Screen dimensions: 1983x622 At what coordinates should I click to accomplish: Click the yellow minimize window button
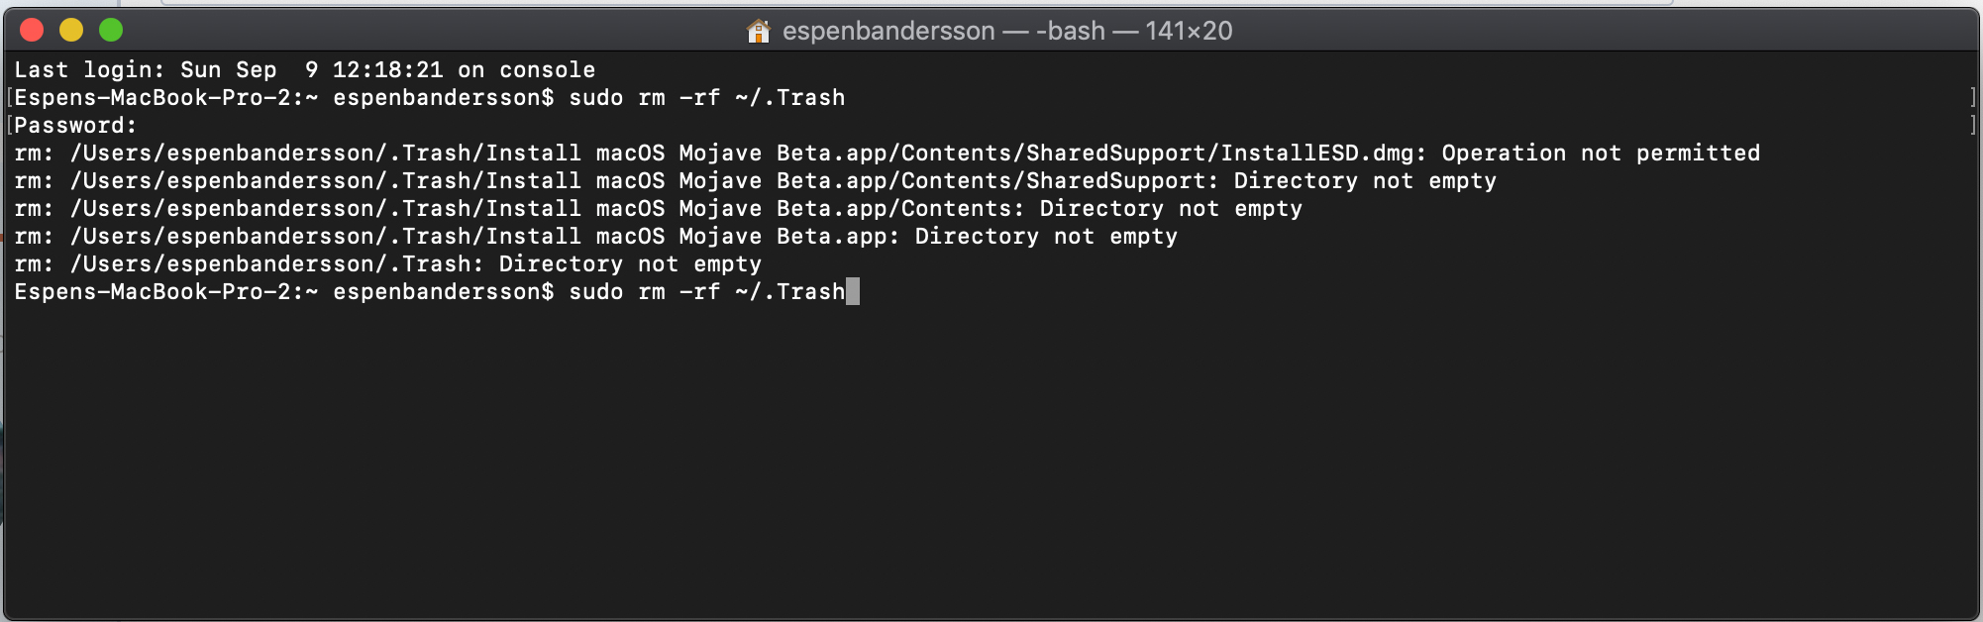click(71, 30)
